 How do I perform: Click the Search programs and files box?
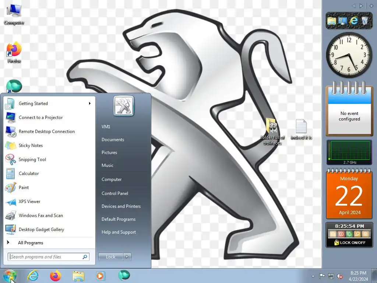[x=48, y=257]
